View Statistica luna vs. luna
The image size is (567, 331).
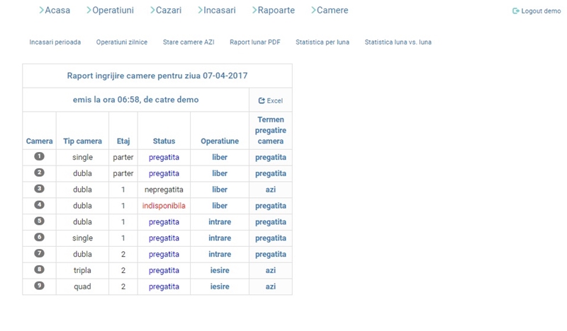[398, 42]
